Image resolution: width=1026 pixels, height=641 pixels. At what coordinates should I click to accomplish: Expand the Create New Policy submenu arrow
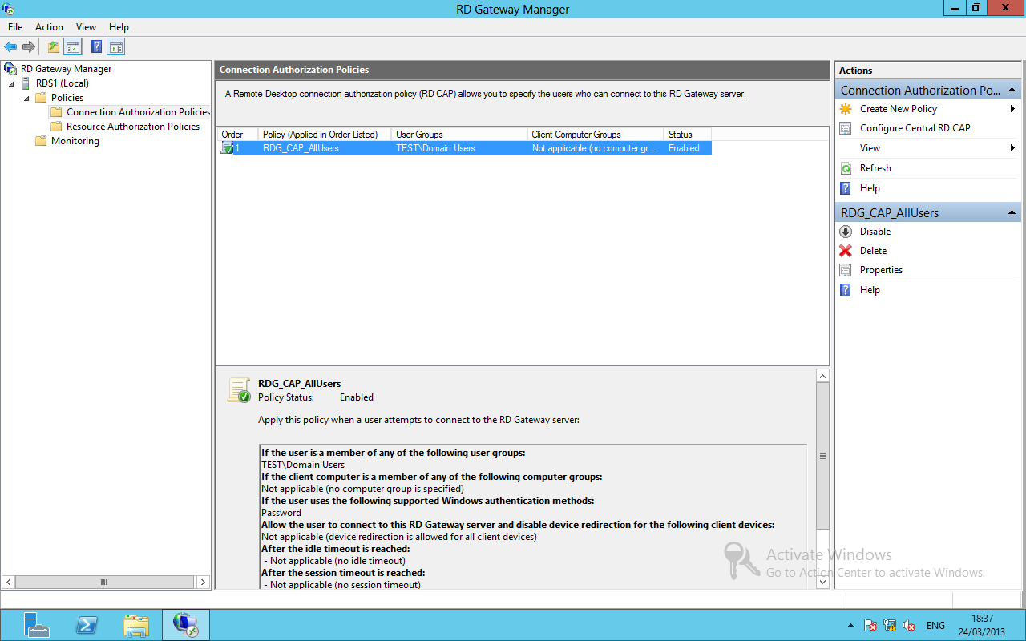[x=1013, y=109]
